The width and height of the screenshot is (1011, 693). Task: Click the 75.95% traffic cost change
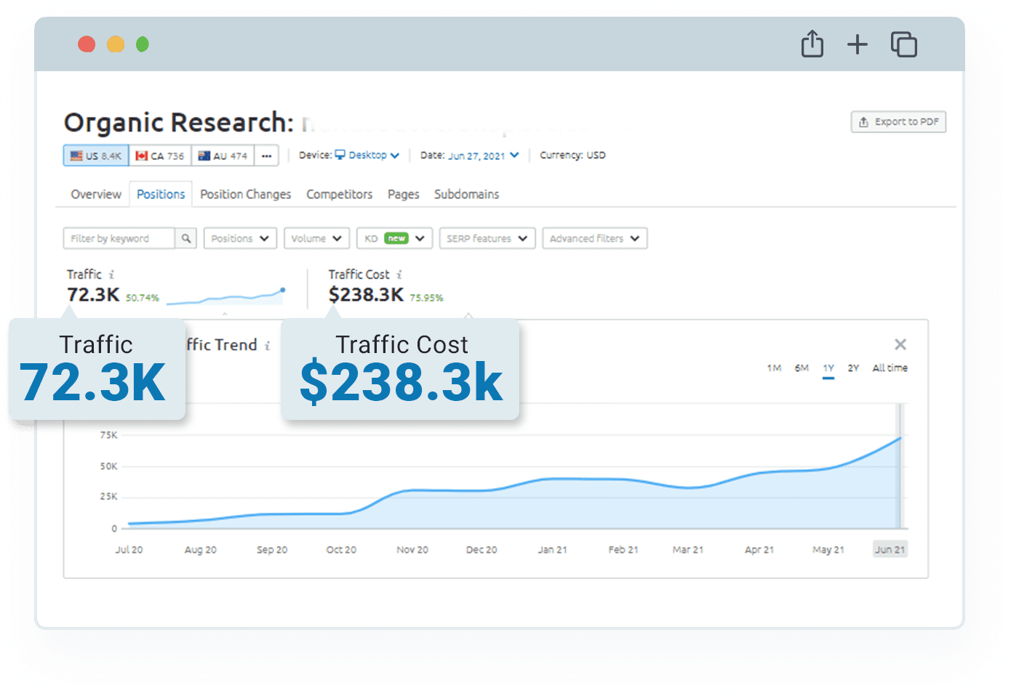click(426, 298)
